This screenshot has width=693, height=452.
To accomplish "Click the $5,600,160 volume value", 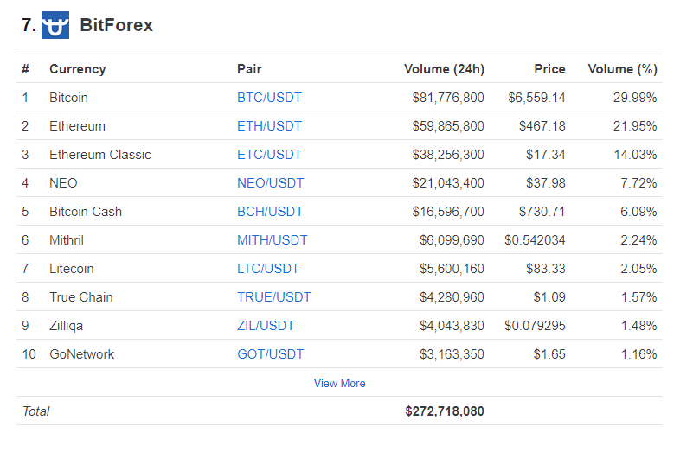I will [x=452, y=269].
